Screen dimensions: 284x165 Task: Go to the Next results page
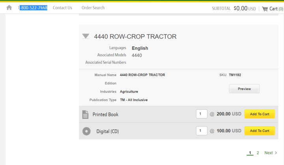tap(269, 153)
